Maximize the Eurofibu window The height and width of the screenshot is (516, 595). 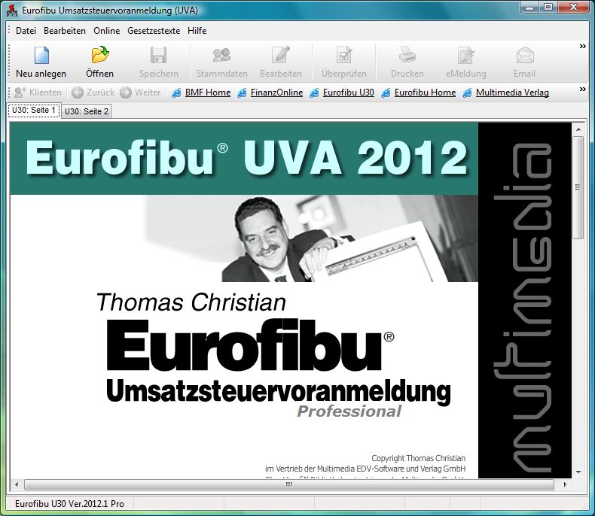click(548, 8)
